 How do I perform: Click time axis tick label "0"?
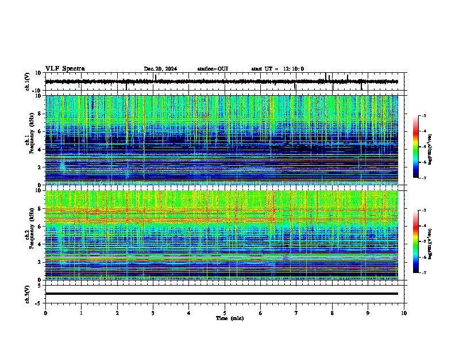pos(45,313)
